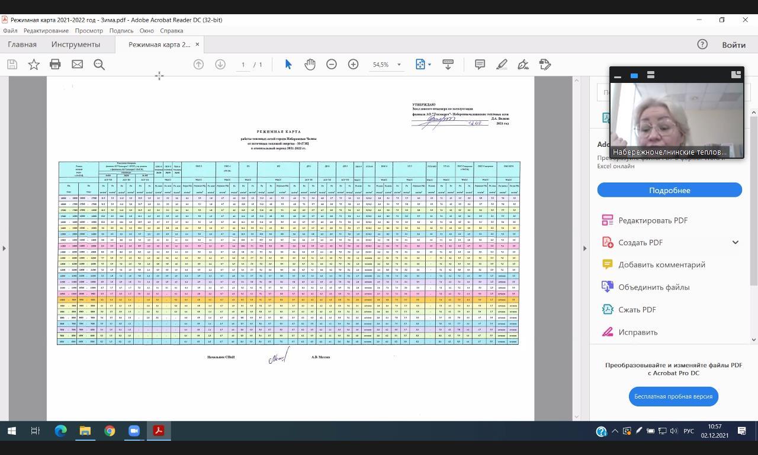Open the find text magnifier
The width and height of the screenshot is (758, 455).
(99, 64)
